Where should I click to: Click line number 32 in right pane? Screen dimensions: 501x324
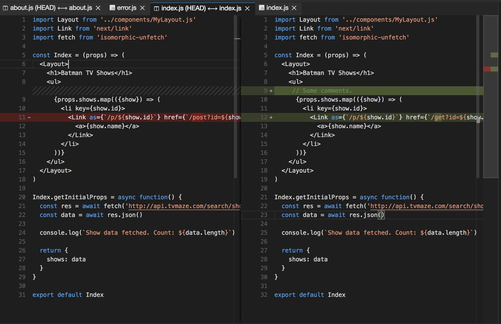[264, 295]
